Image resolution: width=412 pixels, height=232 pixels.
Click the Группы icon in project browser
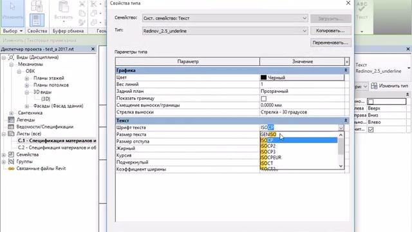click(x=11, y=162)
